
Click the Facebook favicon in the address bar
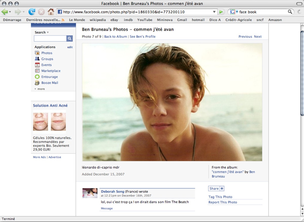coord(60,12)
